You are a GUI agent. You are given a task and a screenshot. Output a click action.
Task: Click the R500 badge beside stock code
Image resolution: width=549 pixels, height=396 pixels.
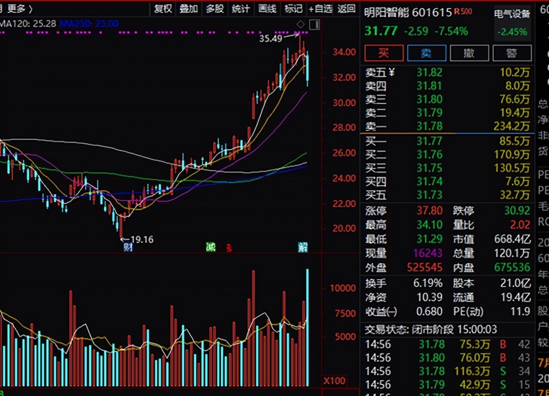point(464,11)
